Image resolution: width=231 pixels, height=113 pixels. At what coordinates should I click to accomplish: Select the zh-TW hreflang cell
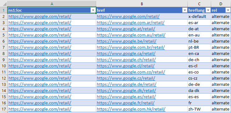(x=199, y=109)
